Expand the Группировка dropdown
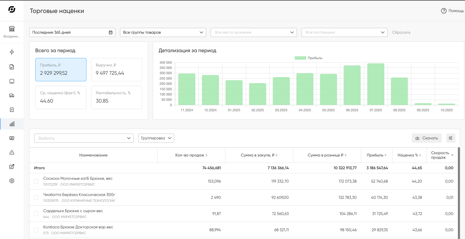Screen dimensions: 465x239 point(156,138)
